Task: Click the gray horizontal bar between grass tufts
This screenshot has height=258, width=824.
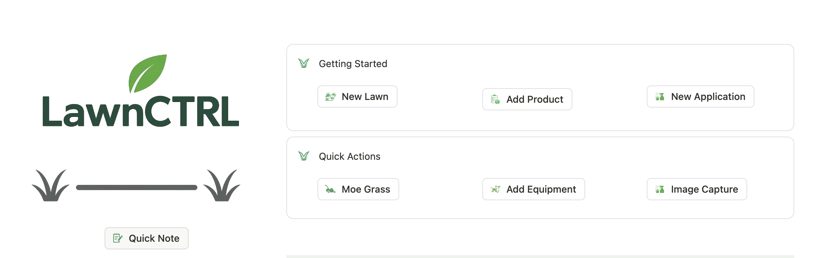Action: pos(136,187)
